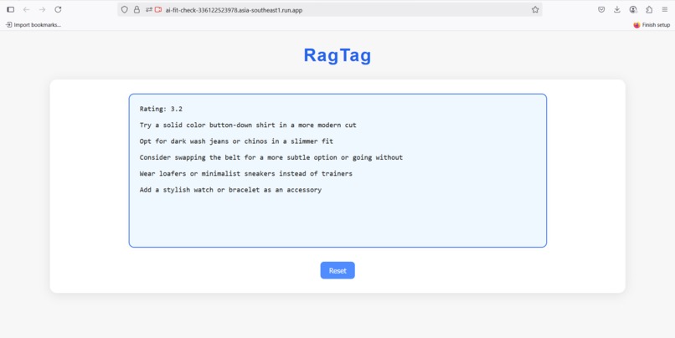Click the 'Rating: 3.2' line

(161, 109)
